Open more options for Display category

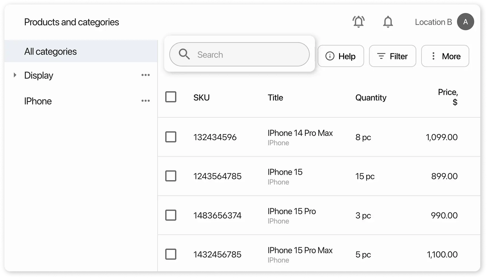pyautogui.click(x=146, y=75)
